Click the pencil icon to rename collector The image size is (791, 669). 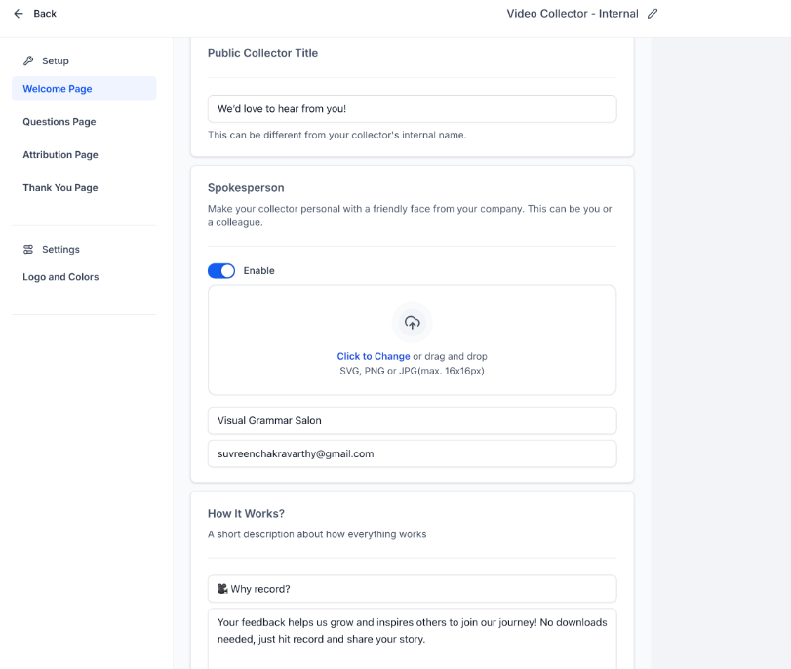click(x=653, y=14)
